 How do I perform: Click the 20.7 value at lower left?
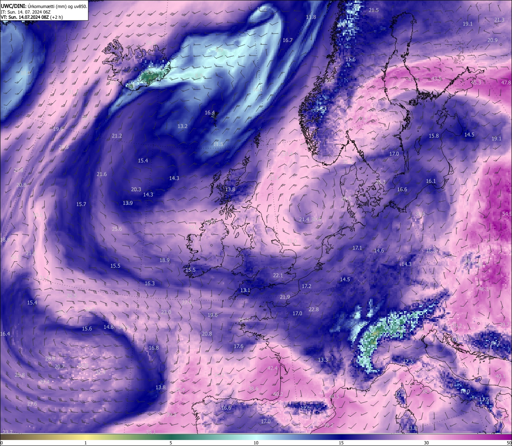pos(59,366)
